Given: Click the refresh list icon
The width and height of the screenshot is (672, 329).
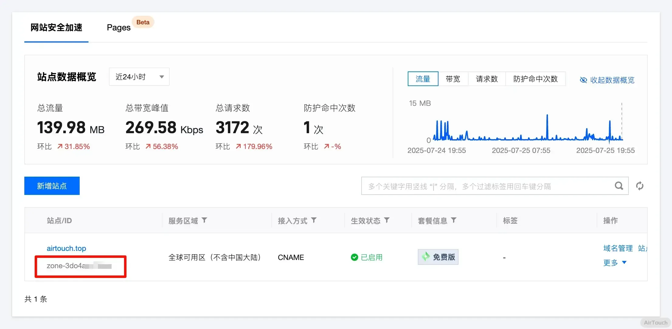Looking at the screenshot, I should pos(640,186).
